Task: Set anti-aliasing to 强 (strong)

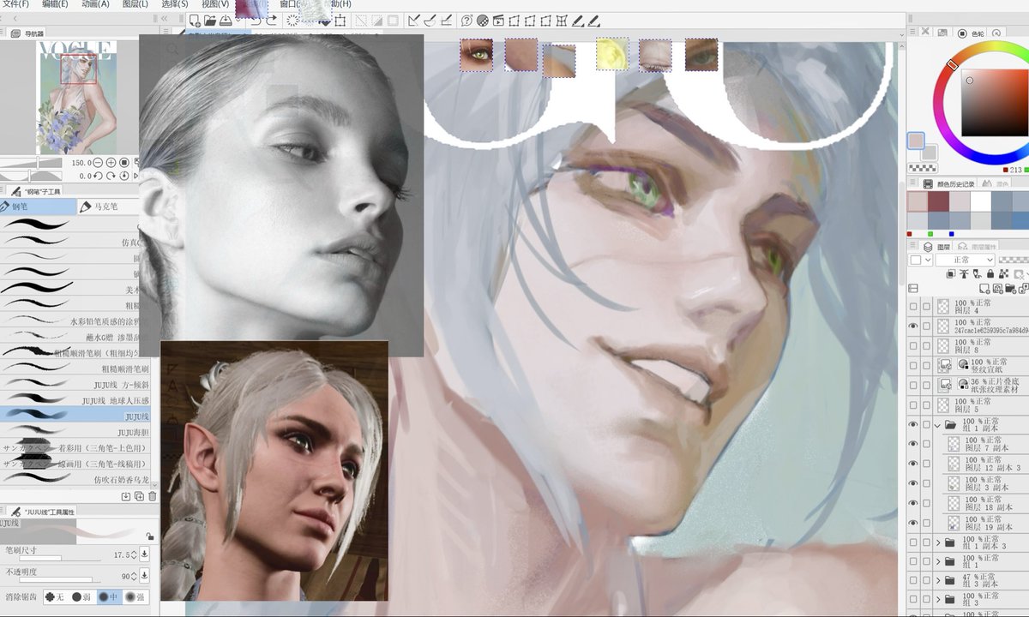Action: coord(134,596)
